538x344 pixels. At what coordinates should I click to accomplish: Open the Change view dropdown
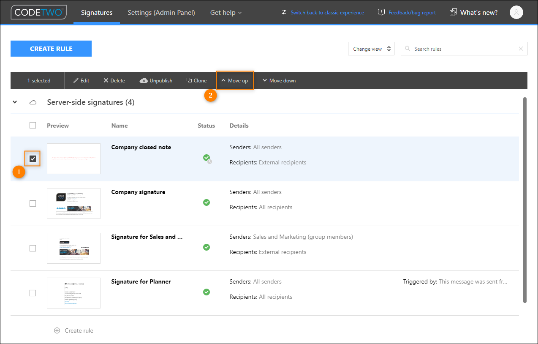(x=371, y=49)
